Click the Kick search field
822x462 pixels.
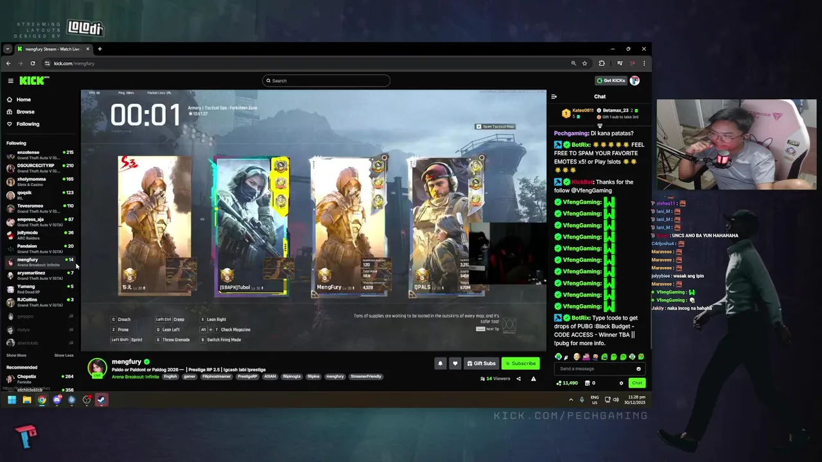pos(326,81)
